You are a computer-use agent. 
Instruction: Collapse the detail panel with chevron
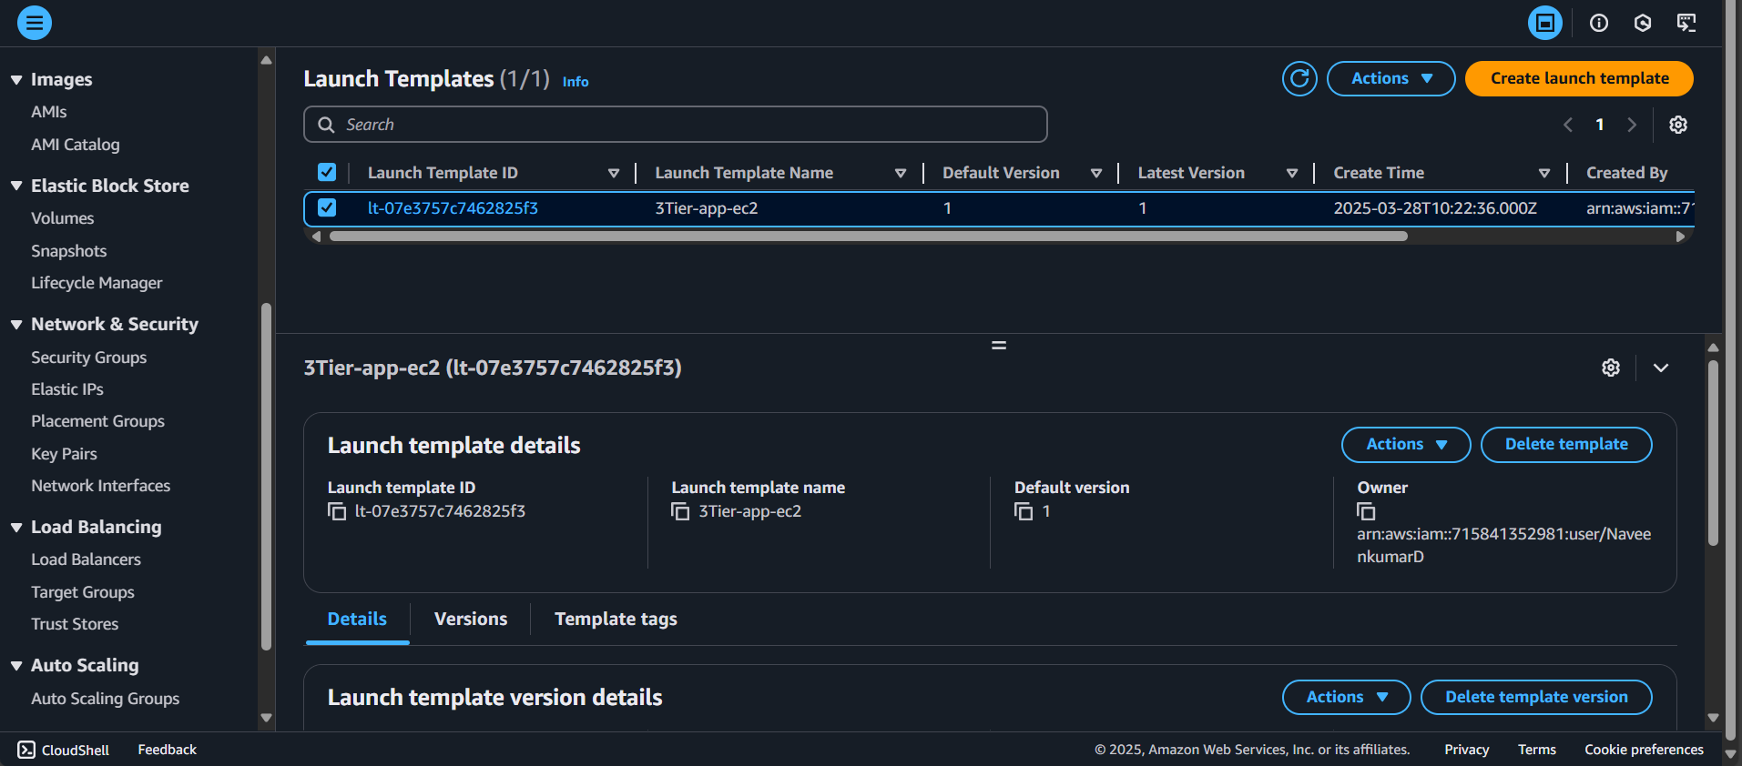click(1661, 368)
